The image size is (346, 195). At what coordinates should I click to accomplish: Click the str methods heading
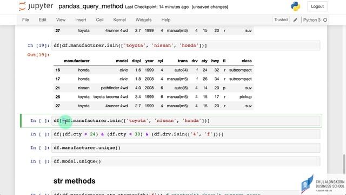pyautogui.click(x=75, y=181)
